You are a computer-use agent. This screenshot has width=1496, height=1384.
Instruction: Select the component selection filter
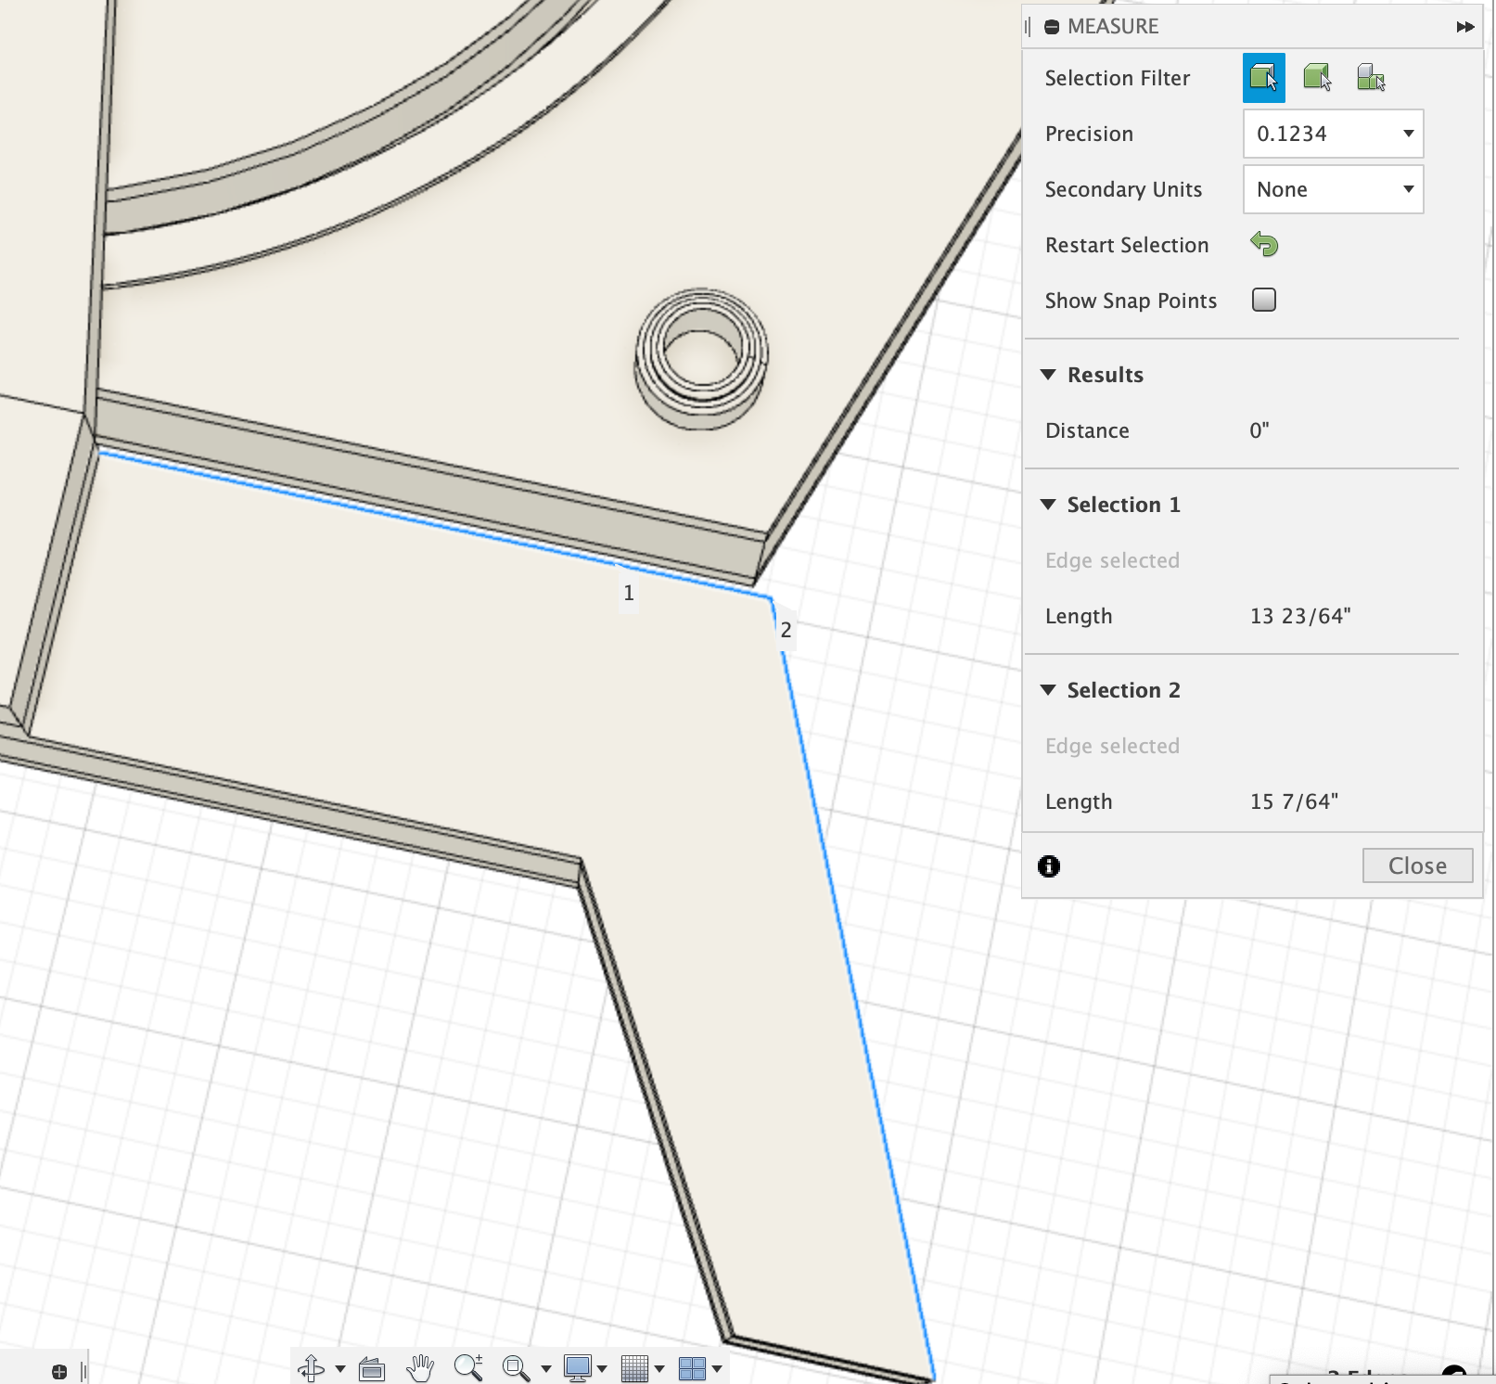pyautogui.click(x=1371, y=79)
